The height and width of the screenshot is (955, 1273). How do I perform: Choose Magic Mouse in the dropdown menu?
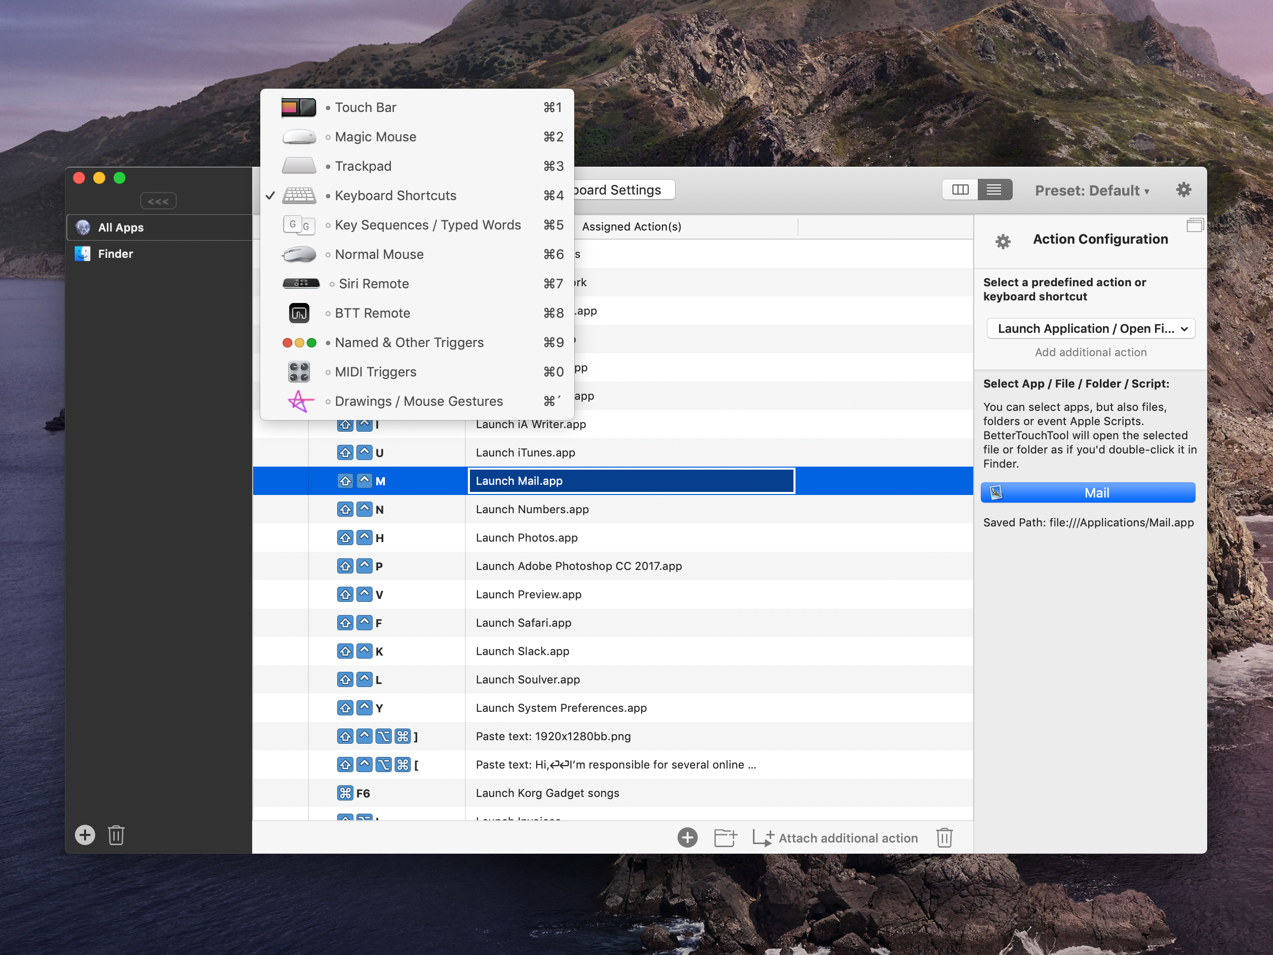[x=417, y=137]
